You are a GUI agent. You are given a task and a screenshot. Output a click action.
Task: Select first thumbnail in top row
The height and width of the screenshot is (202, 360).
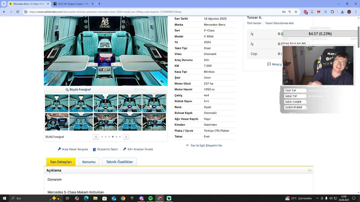pyautogui.click(x=57, y=103)
